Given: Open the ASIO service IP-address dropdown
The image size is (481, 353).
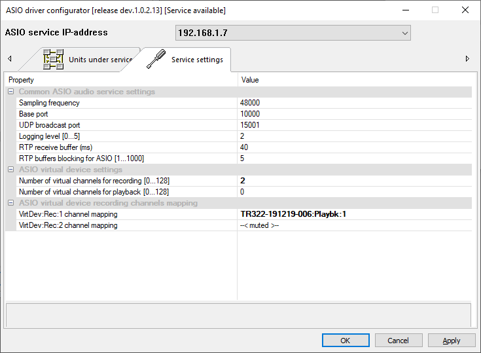Looking at the screenshot, I should (293, 33).
